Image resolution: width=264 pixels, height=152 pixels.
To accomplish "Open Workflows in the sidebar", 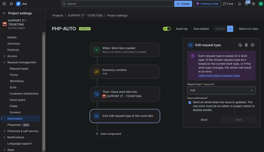I will click(x=17, y=81).
